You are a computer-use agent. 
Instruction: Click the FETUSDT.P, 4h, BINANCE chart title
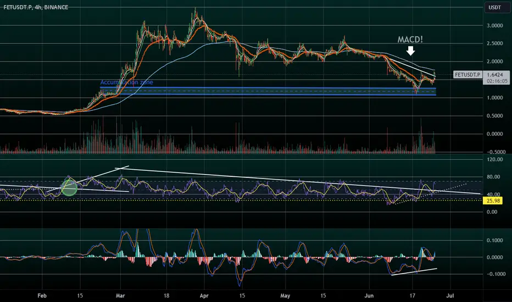click(36, 7)
